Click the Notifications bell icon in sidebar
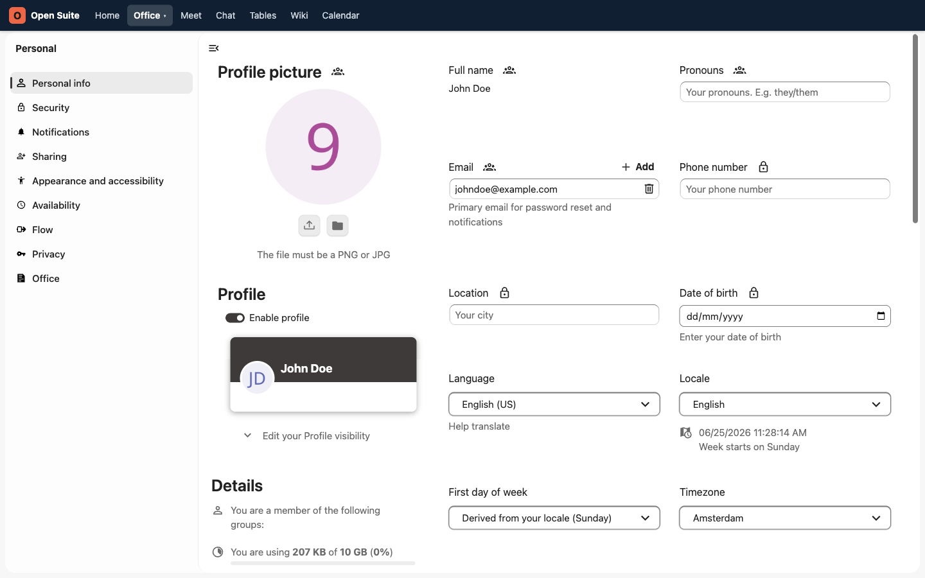Screen dimensions: 925x578 click(21, 132)
